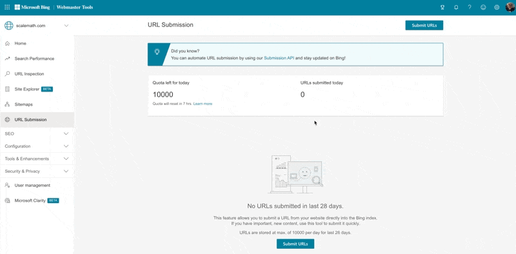The image size is (516, 254).
Task: Click the Sitemaps icon in sidebar
Action: point(7,104)
